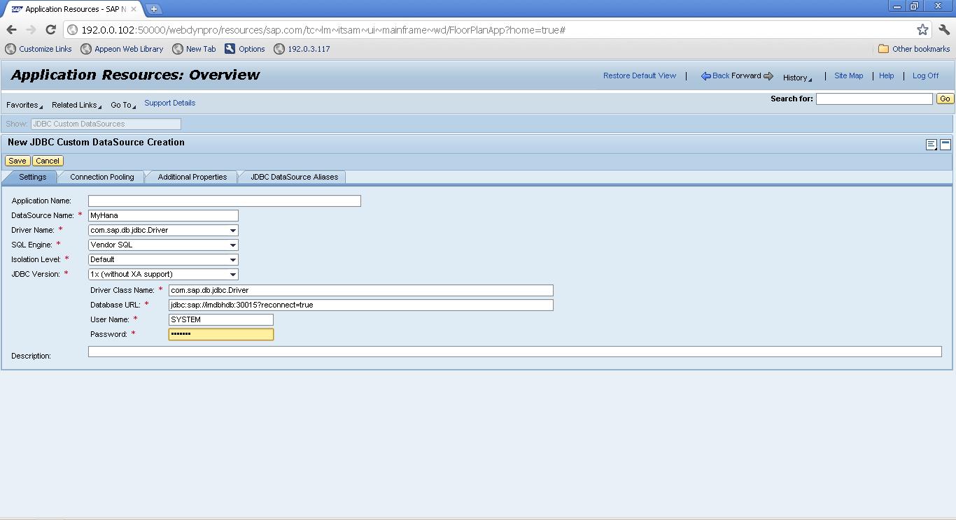956x520 pixels.
Task: Cancel the DataSource creation
Action: (x=48, y=161)
